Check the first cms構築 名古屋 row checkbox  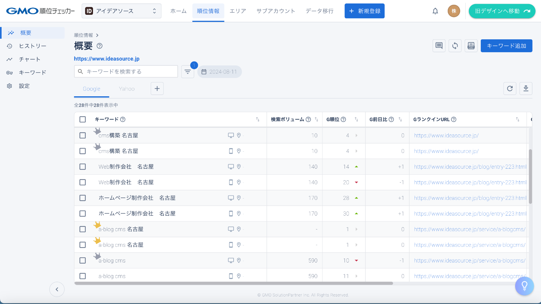pyautogui.click(x=83, y=135)
